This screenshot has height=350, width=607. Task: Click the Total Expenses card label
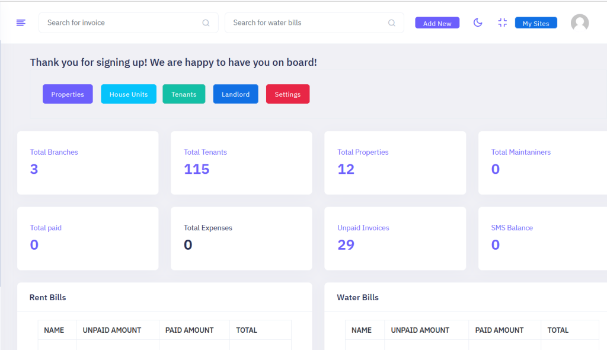click(208, 228)
